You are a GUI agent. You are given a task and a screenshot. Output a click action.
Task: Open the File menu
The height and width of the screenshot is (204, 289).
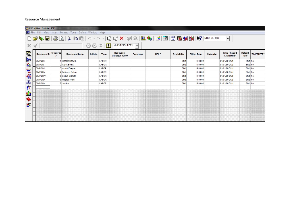[x=33, y=33]
